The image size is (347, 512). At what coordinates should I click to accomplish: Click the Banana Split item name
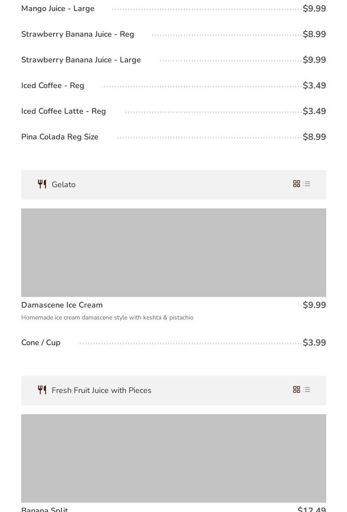coord(45,509)
